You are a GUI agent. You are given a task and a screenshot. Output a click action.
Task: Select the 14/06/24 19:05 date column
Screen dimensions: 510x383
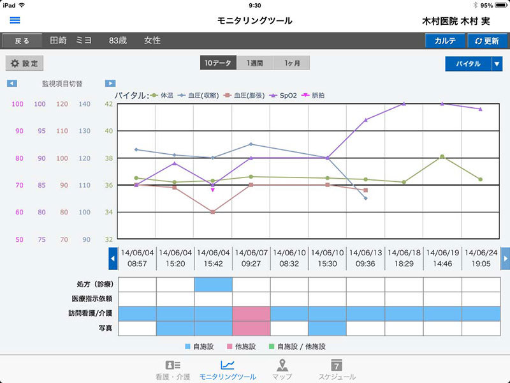(x=481, y=259)
